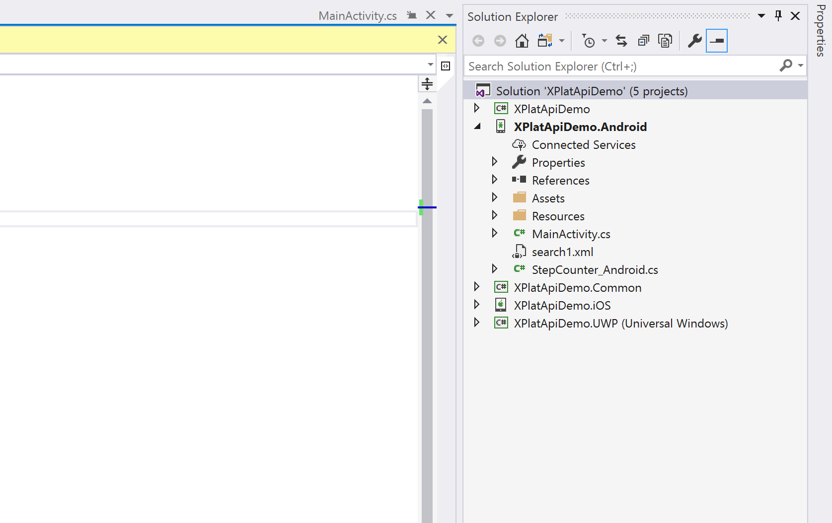832x523 pixels.
Task: Open search1.xml from the tree
Action: (x=562, y=252)
